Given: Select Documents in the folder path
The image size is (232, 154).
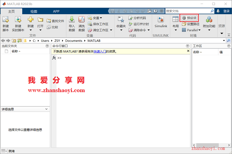Looking at the screenshot, I should [74, 41].
